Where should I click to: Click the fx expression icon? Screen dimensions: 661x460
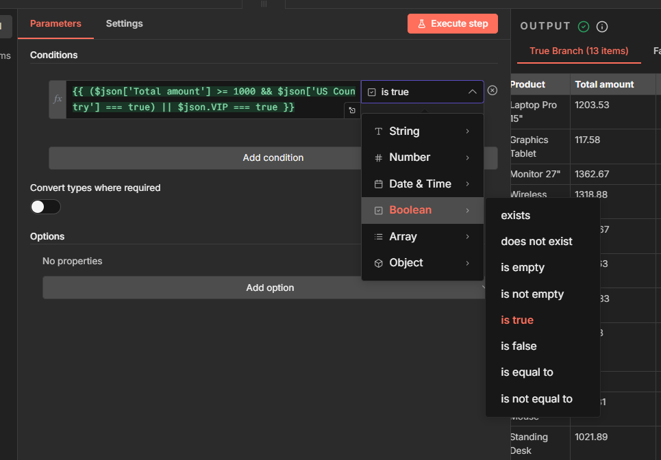point(58,99)
